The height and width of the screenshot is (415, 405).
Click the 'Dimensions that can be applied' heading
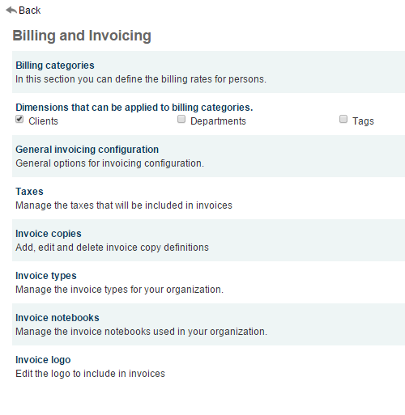(134, 108)
